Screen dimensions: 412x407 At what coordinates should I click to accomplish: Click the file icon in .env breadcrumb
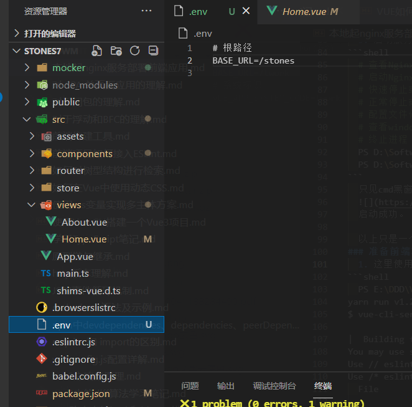click(183, 33)
